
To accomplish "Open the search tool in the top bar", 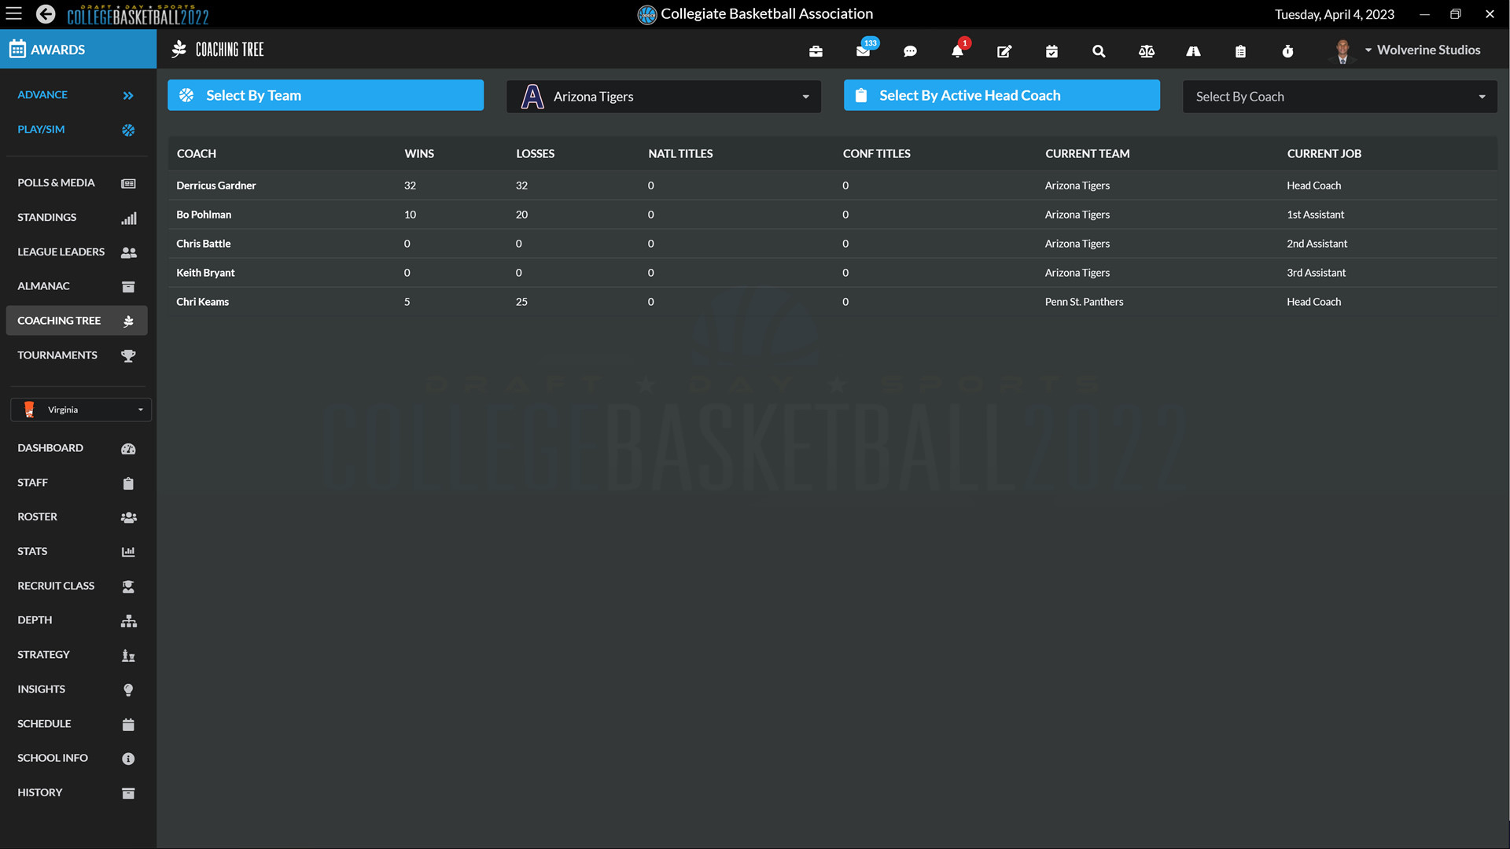I will pyautogui.click(x=1099, y=51).
